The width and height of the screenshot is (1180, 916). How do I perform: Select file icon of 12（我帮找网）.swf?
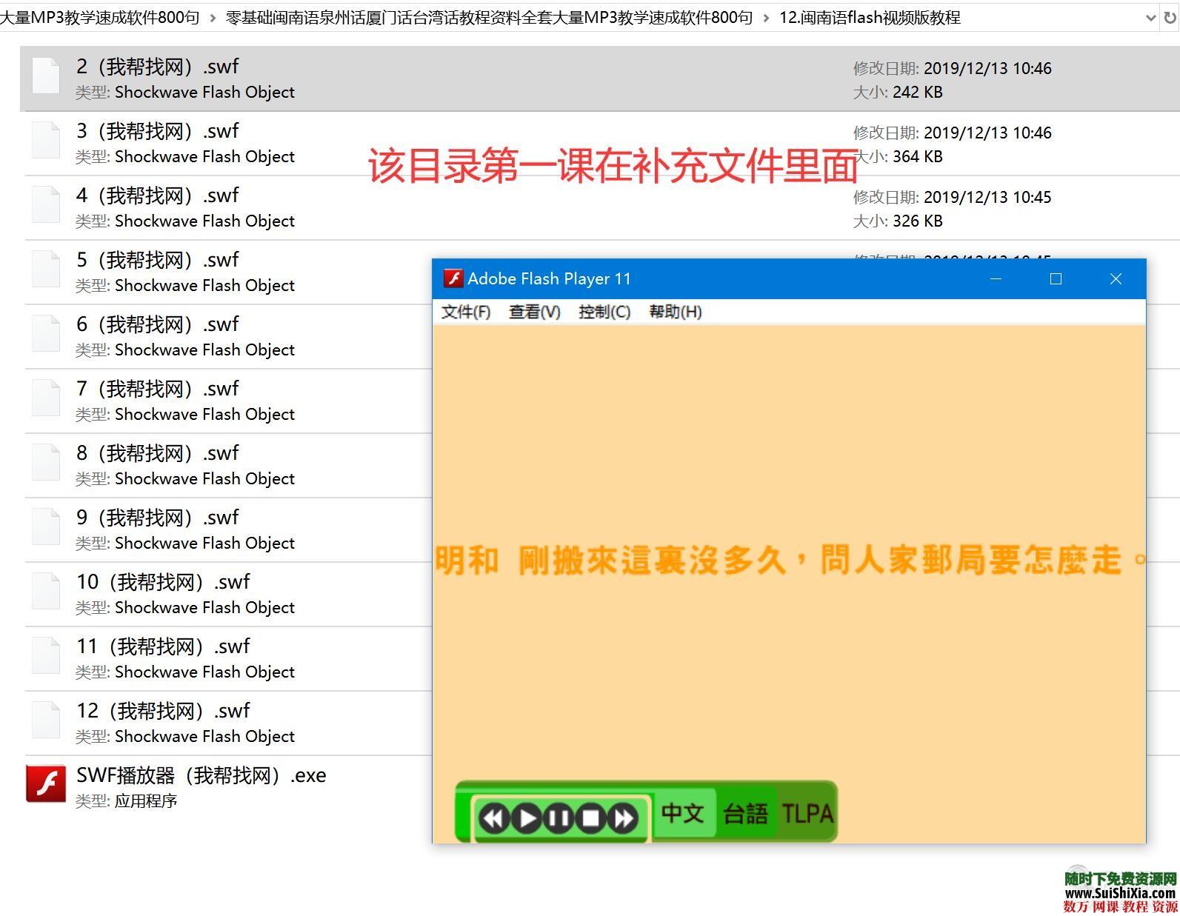click(46, 720)
